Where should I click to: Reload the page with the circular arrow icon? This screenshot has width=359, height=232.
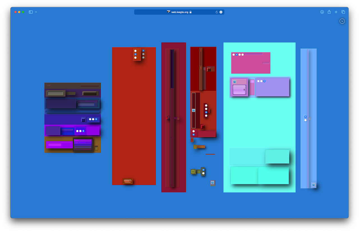[x=217, y=12]
